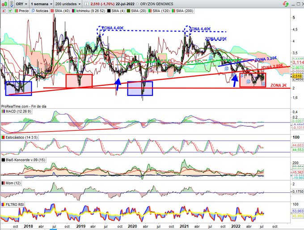304x230 pixels.
Task: Open the 1 semana timeframe dropdown
Action: click(x=42, y=4)
